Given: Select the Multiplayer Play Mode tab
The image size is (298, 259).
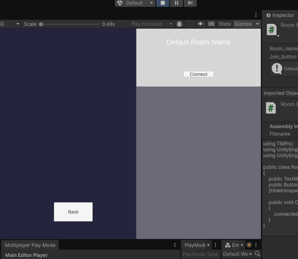Looking at the screenshot, I should [30, 245].
